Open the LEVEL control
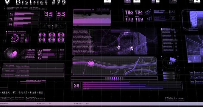This screenshot has width=203, height=107. (173, 1)
